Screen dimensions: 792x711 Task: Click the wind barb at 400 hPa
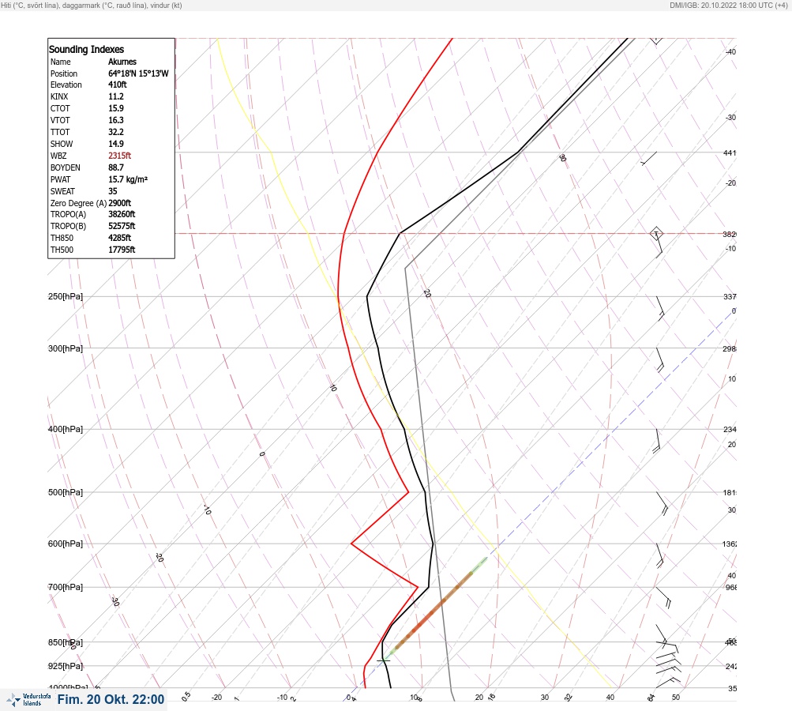tap(657, 441)
